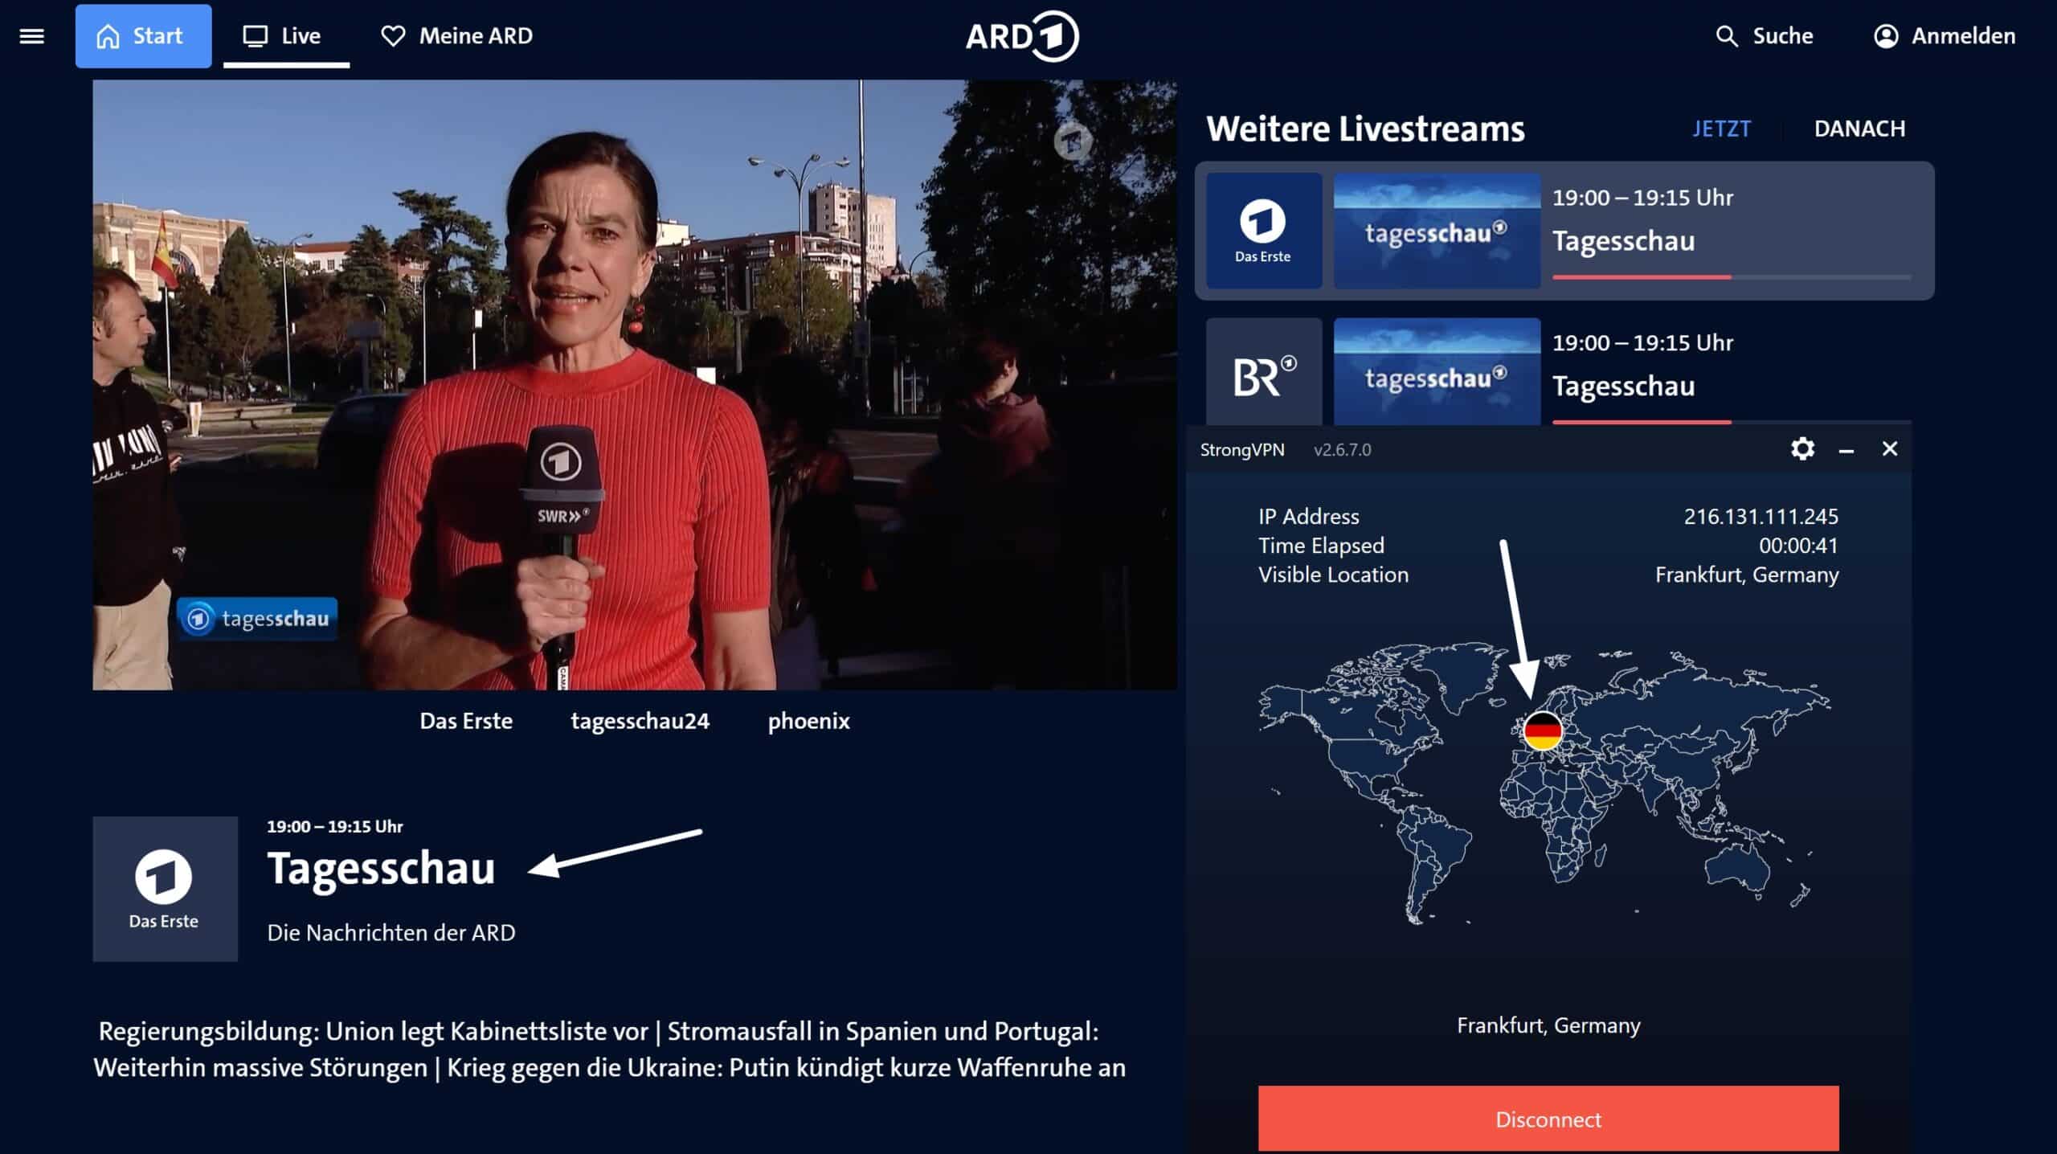Click Die Nachrichten der ARD subtitle
2057x1154 pixels.
tap(391, 932)
